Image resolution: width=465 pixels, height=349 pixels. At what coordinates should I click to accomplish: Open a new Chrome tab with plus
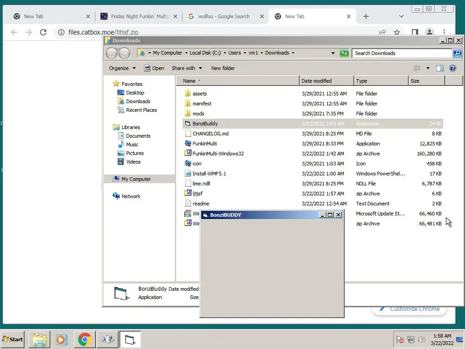point(366,16)
